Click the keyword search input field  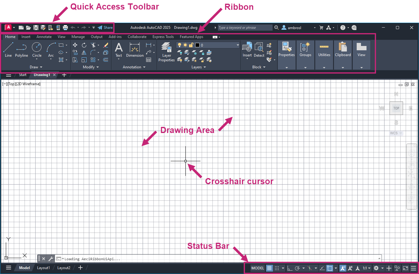[245, 28]
